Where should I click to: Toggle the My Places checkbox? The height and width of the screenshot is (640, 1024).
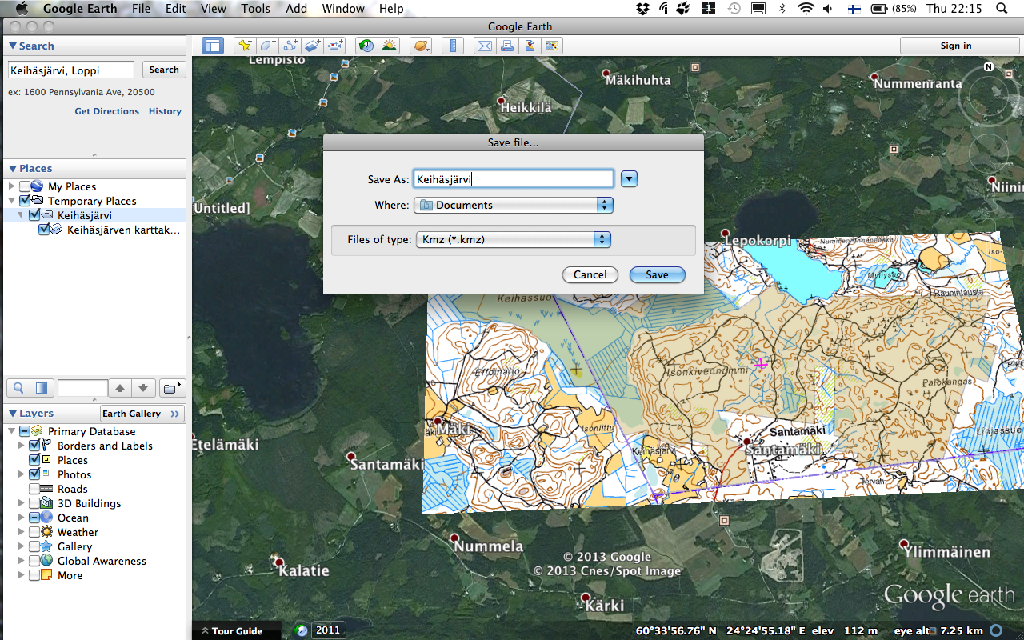[25, 186]
